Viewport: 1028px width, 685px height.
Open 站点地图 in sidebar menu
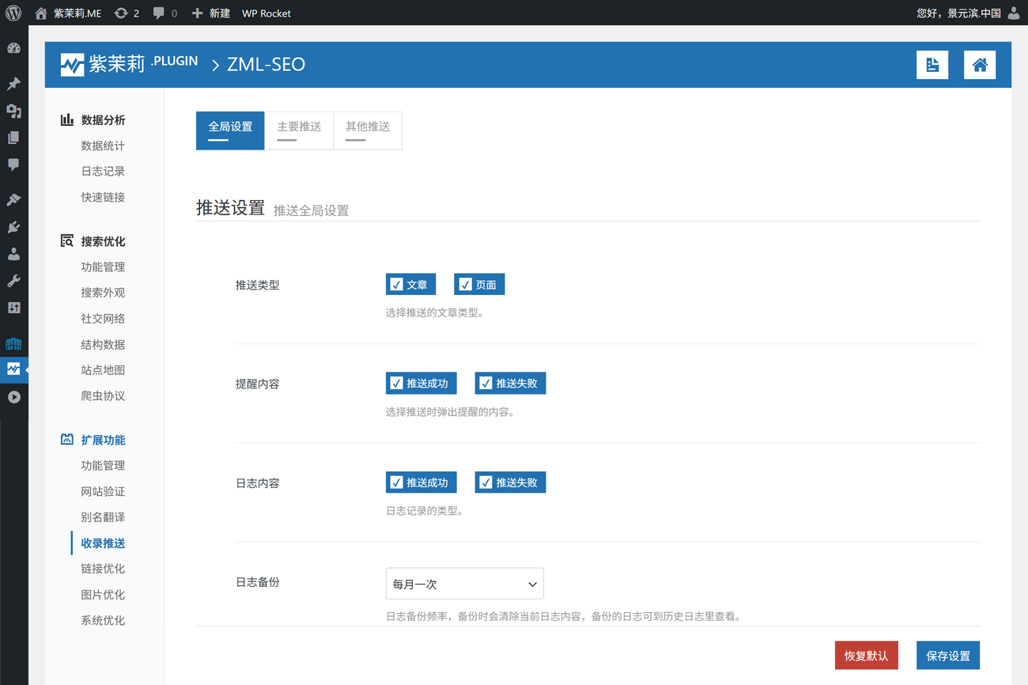103,369
